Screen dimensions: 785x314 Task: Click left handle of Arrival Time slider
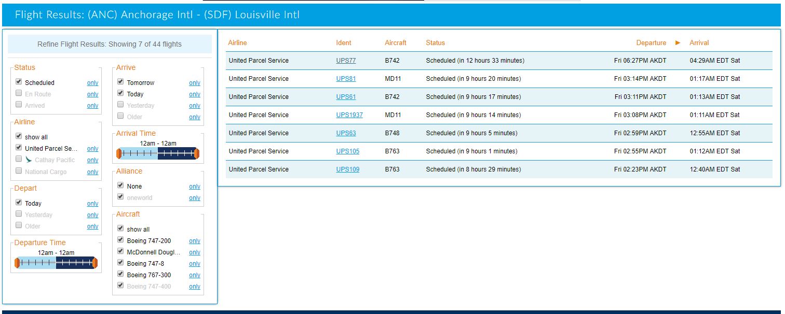pyautogui.click(x=119, y=153)
